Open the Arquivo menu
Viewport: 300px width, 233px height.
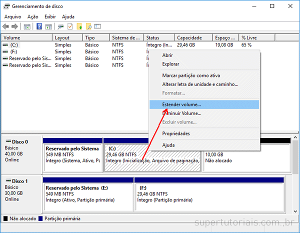(12, 16)
